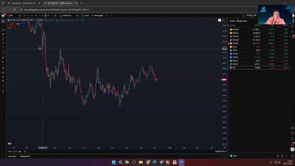Image resolution: width=295 pixels, height=166 pixels.
Task: Open the DXY symbol search field
Action: coord(12,16)
